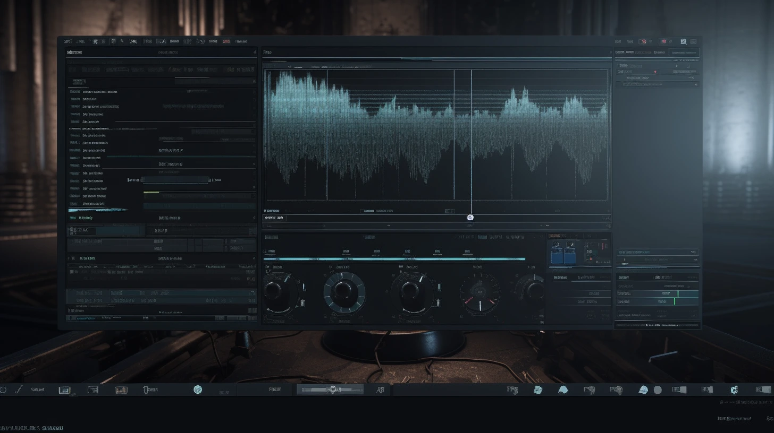
Task: Click the slash pen icon at taskbar left
Action: coord(19,389)
